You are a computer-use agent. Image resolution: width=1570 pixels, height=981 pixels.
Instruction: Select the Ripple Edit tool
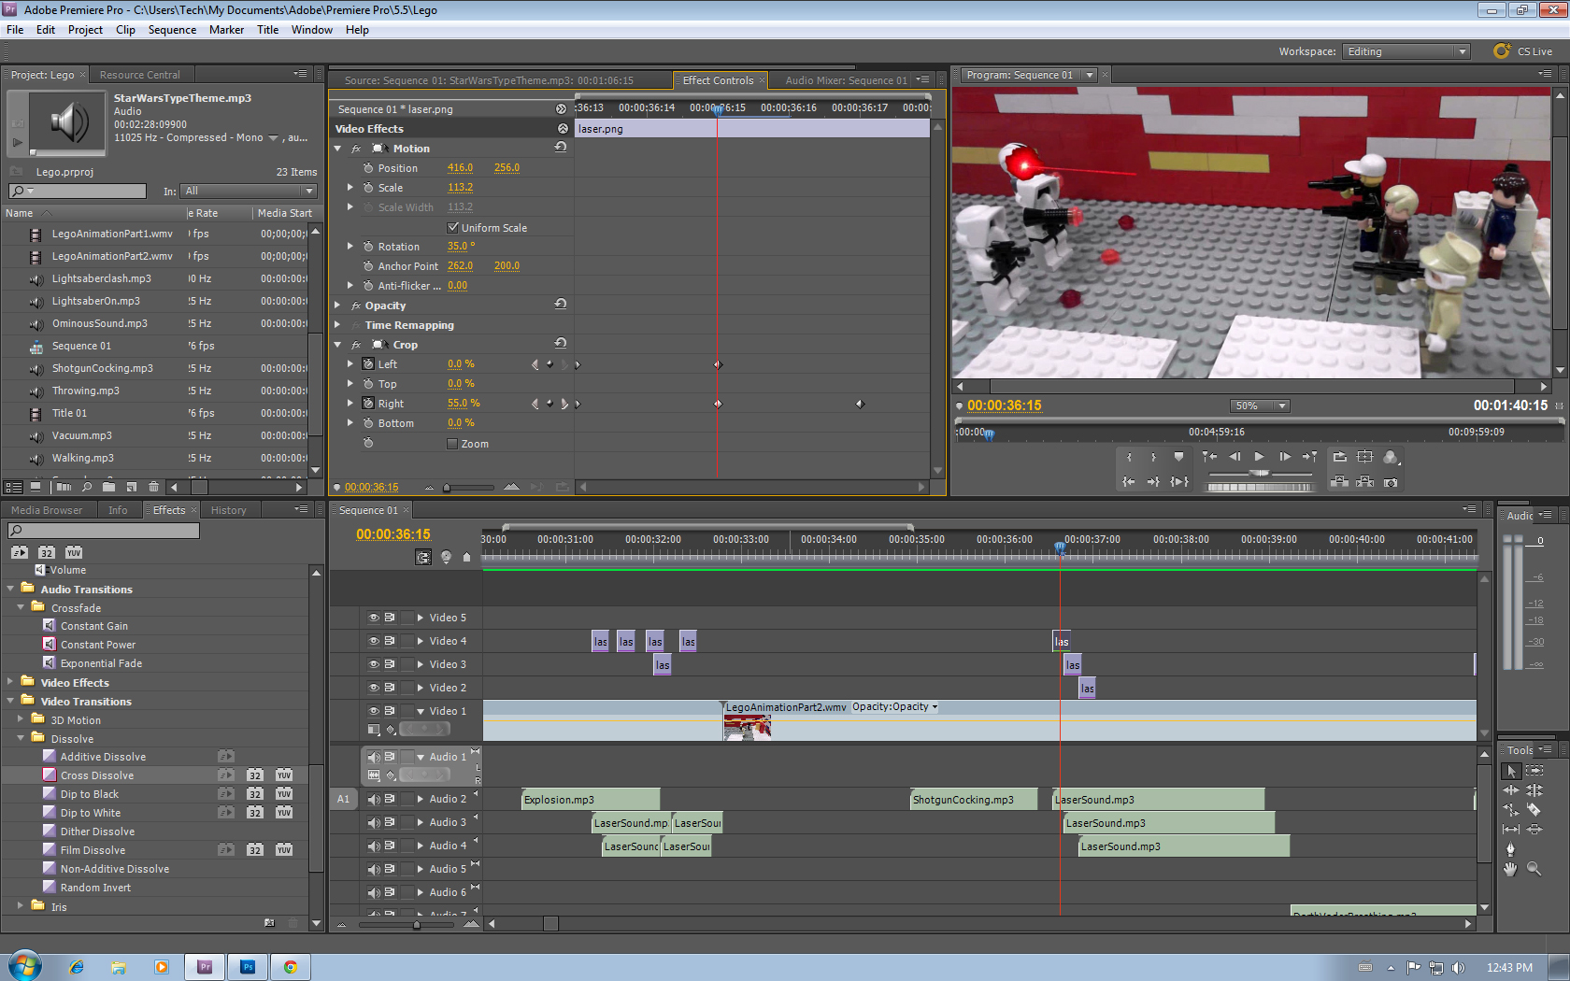tap(1511, 790)
